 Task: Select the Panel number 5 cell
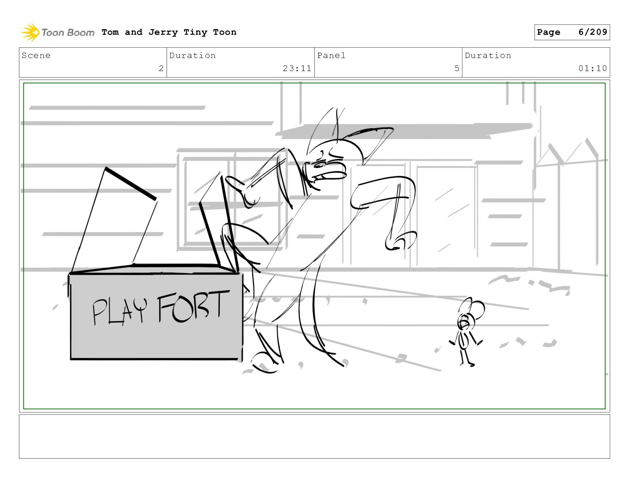388,62
